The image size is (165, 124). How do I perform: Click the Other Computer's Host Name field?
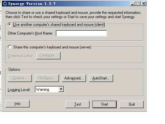click(81, 33)
